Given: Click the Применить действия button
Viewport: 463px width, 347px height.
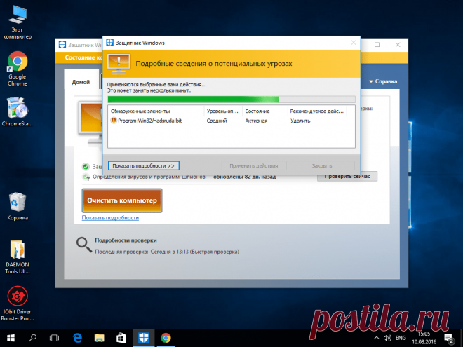Looking at the screenshot, I should (x=254, y=166).
